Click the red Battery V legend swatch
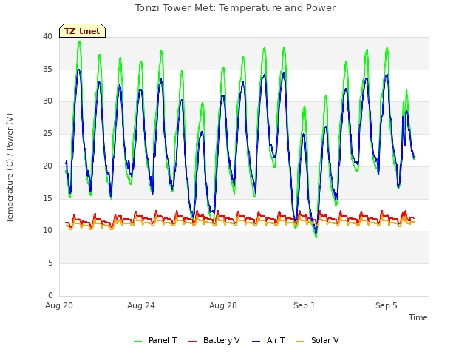Image resolution: width=473 pixels, height=355 pixels. pyautogui.click(x=192, y=342)
